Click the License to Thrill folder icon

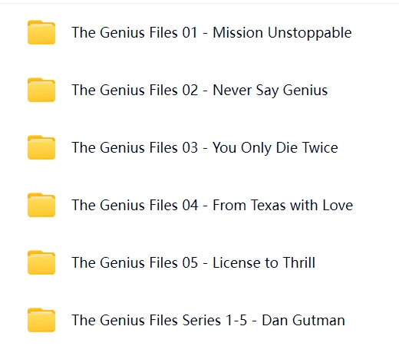pos(41,262)
